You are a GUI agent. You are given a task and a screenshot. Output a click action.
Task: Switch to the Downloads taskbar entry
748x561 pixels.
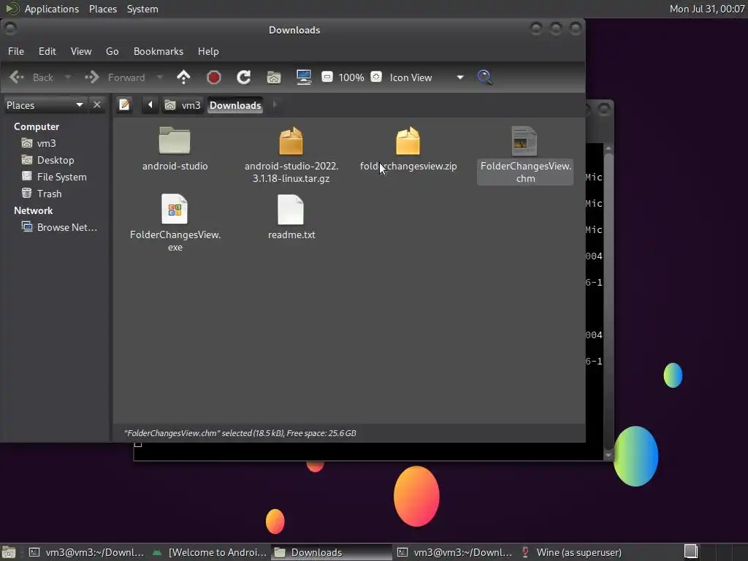[332, 552]
